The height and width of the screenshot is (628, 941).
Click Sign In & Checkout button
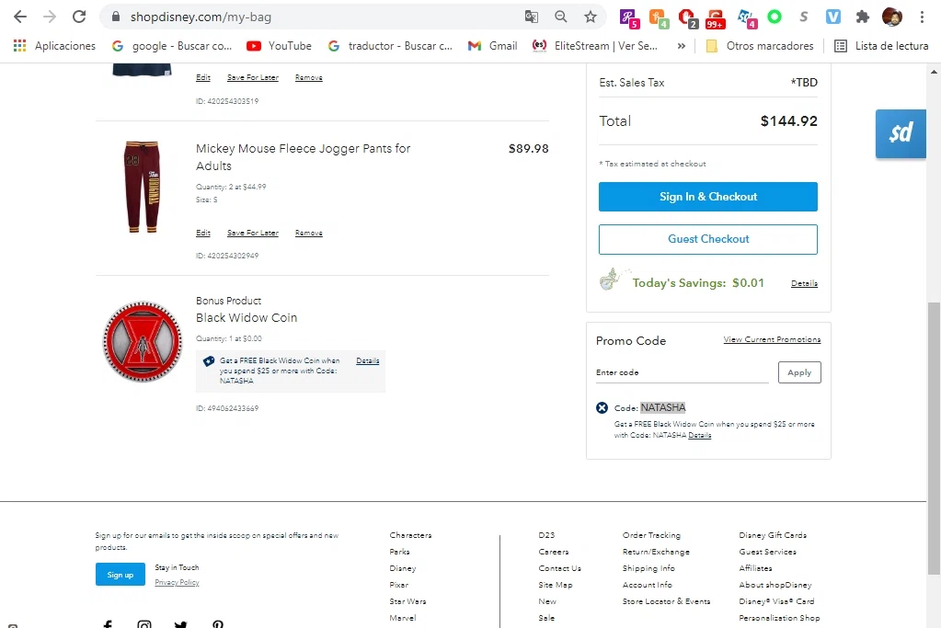[x=708, y=197]
